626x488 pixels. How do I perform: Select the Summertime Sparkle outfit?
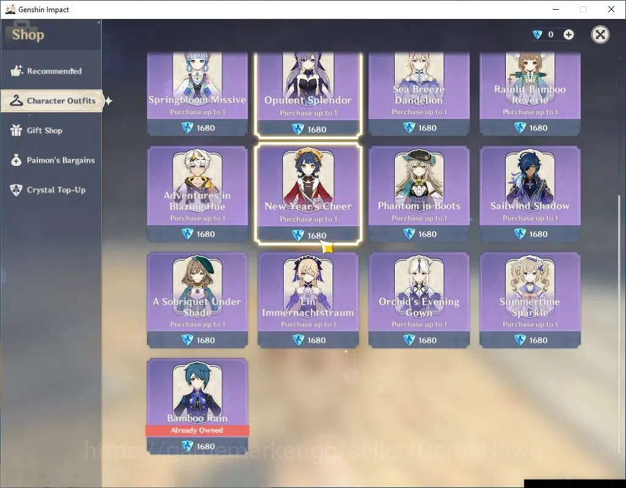(x=530, y=300)
